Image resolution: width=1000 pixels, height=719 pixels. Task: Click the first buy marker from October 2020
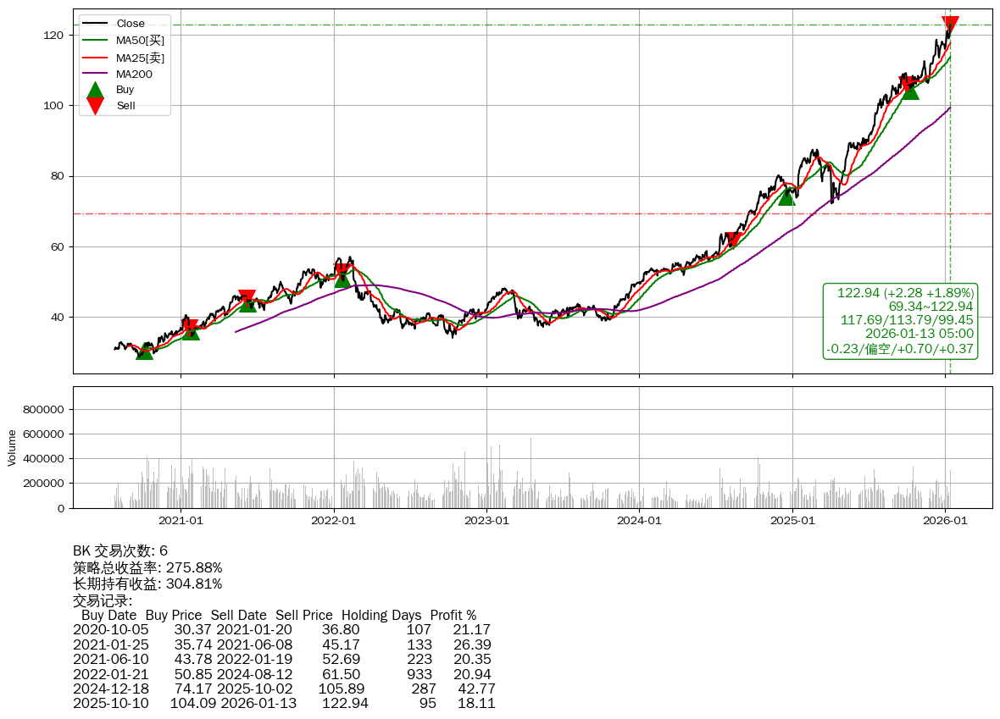coord(145,351)
